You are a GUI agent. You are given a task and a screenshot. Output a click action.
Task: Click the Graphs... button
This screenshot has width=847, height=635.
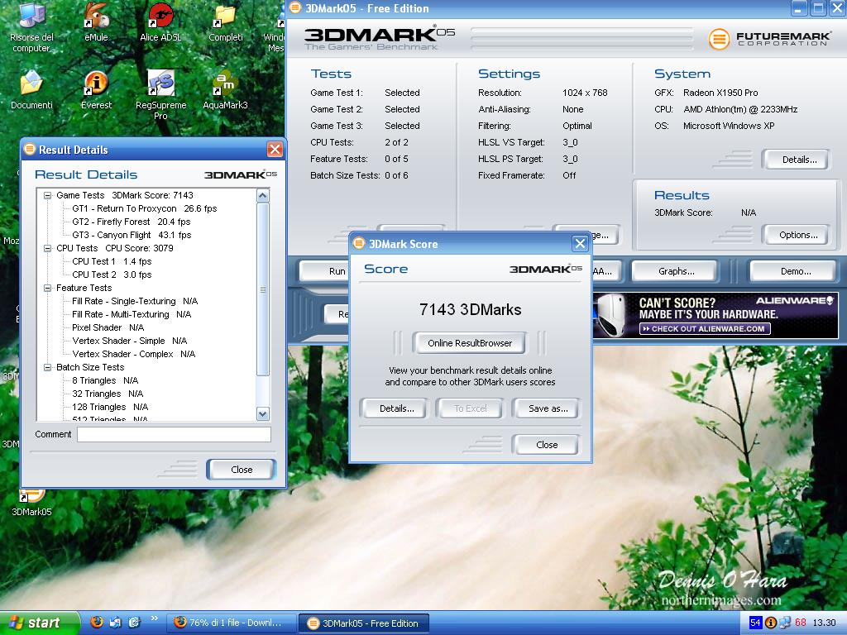(676, 271)
